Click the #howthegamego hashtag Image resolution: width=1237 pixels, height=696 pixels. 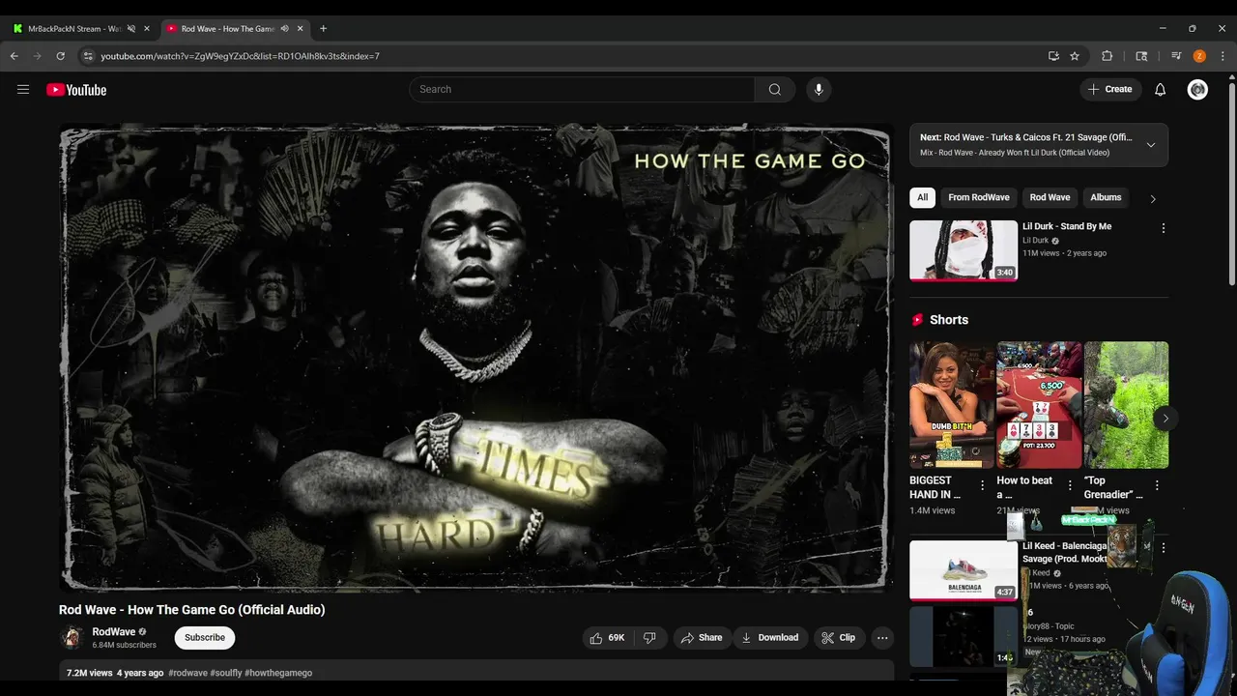coord(278,673)
